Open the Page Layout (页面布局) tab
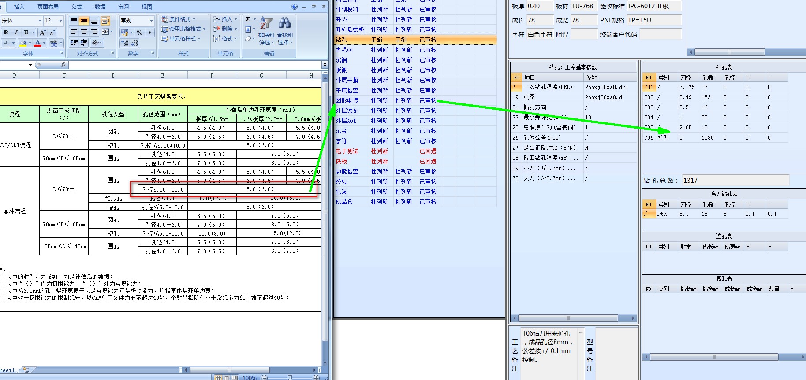806x380 pixels. pos(48,7)
